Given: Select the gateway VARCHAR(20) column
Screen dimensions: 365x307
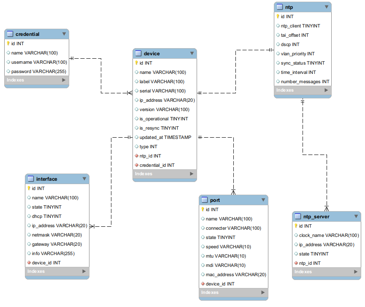Looking at the screenshot, I should [x=57, y=244].
